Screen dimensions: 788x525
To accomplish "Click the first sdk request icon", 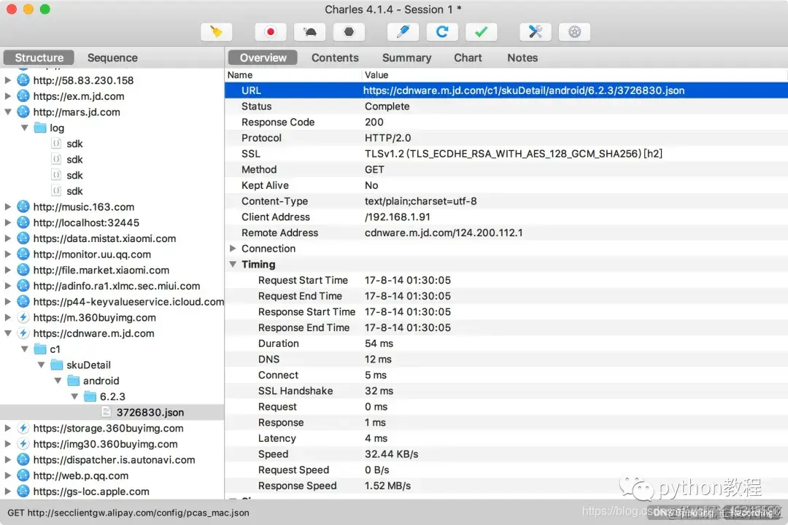I will pyautogui.click(x=56, y=143).
